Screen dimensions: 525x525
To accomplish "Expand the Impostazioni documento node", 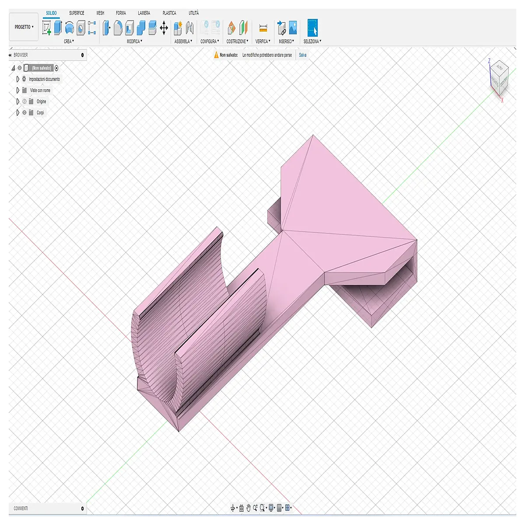I will pyautogui.click(x=18, y=79).
